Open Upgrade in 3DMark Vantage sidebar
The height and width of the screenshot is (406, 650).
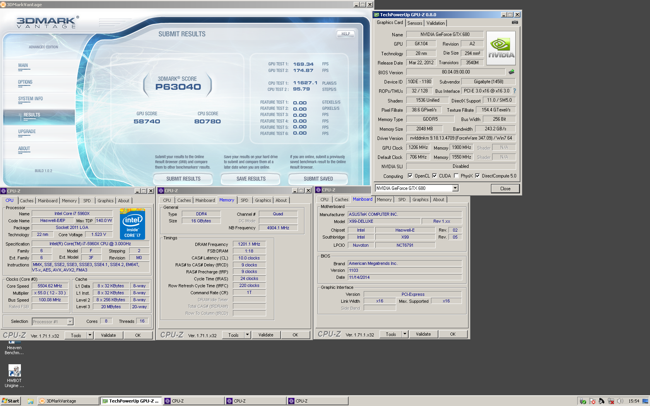pos(27,131)
